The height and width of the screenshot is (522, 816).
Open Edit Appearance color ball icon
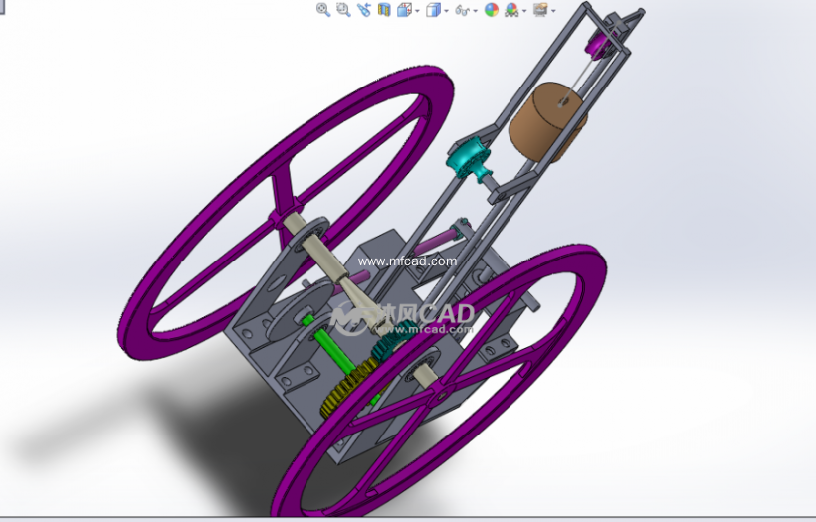pos(492,9)
